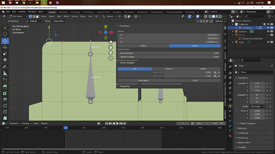275x154 pixels.
Task: Switch perspective/orthographic grid icon
Action: point(111,58)
